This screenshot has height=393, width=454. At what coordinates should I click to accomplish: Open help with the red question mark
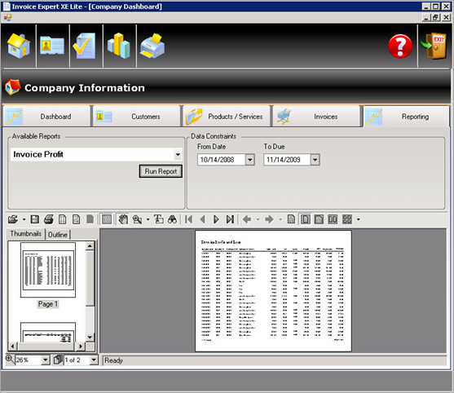400,46
